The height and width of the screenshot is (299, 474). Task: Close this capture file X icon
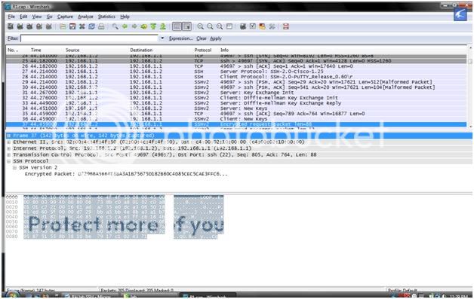coord(82,26)
